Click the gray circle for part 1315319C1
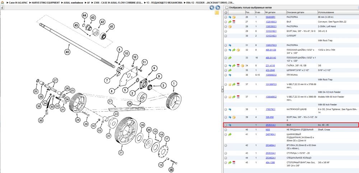 pos(226,31)
